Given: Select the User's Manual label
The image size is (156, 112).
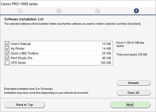Looking at the screenshot, I should coord(21,44).
